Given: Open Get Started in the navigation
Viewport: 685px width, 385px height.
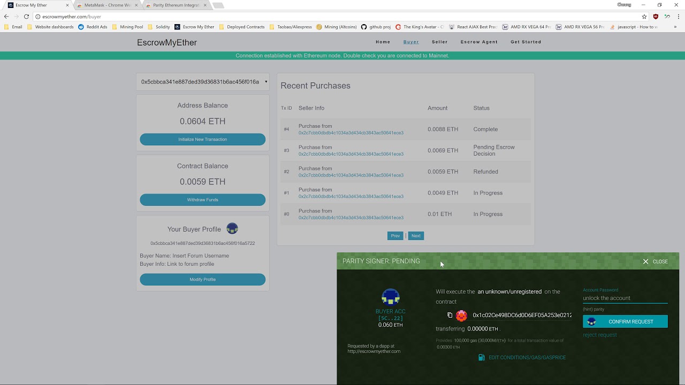Looking at the screenshot, I should (x=526, y=42).
